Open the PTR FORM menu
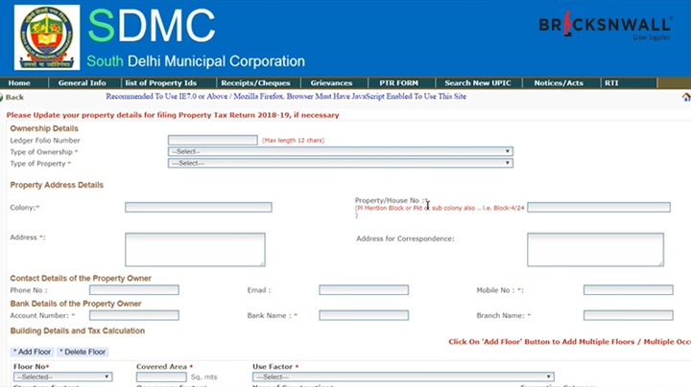Image resolution: width=691 pixels, height=387 pixels. tap(399, 82)
